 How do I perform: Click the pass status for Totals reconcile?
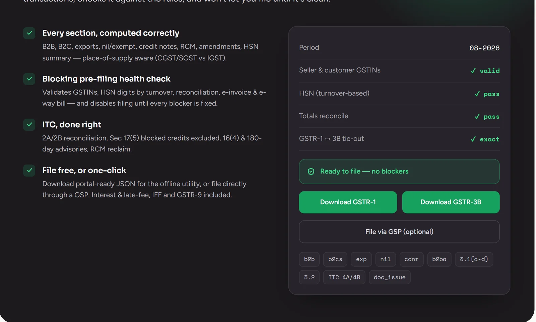click(491, 116)
